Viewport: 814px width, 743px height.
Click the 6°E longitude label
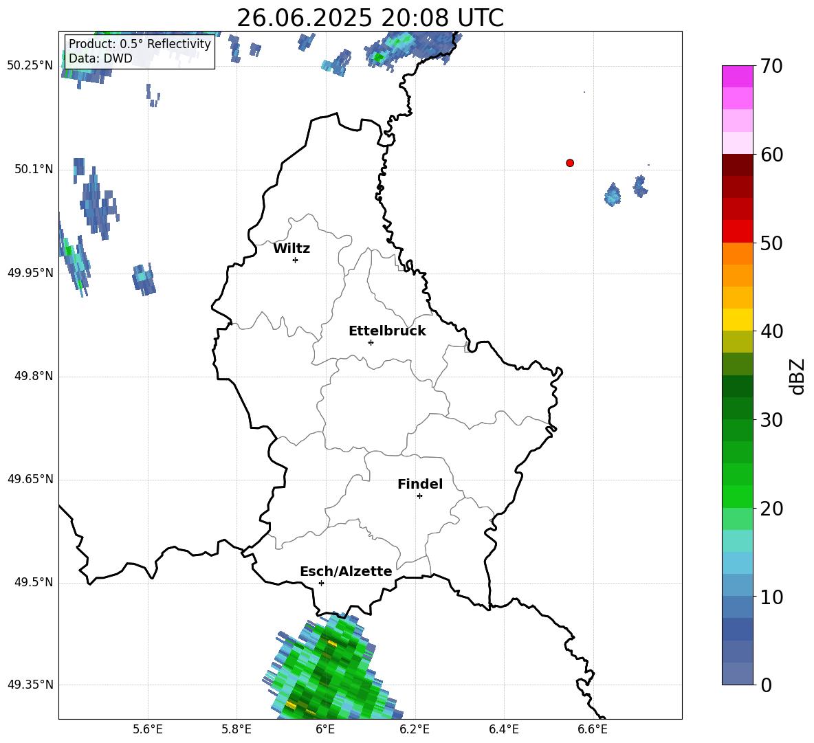pyautogui.click(x=325, y=729)
